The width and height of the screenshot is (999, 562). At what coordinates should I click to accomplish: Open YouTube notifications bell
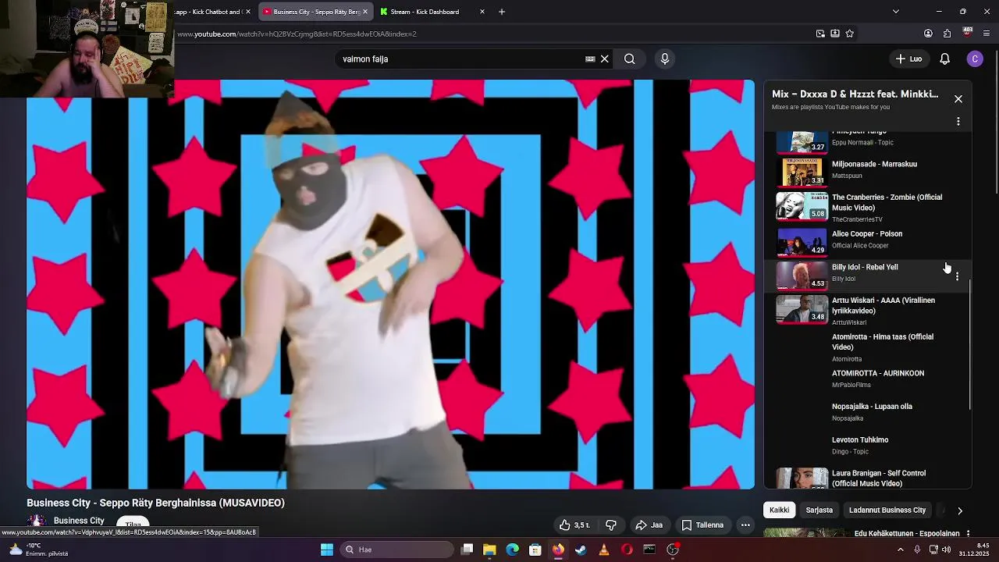(x=944, y=59)
